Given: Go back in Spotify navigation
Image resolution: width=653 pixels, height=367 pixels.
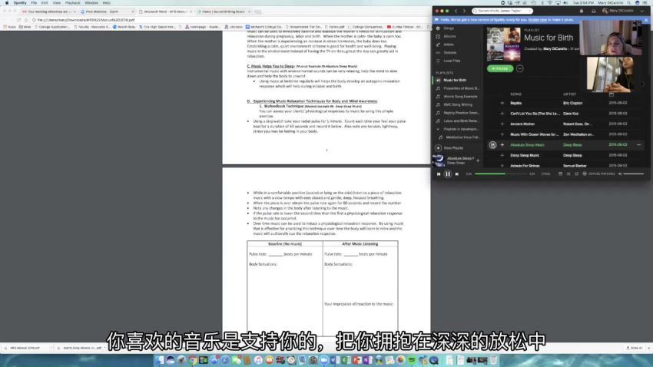Looking at the screenshot, I should pyautogui.click(x=456, y=11).
